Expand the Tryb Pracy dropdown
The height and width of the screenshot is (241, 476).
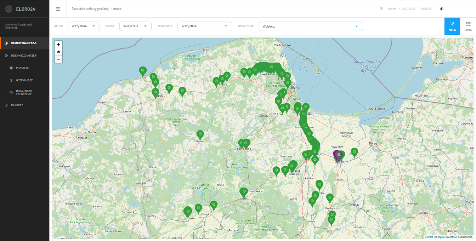coord(205,26)
